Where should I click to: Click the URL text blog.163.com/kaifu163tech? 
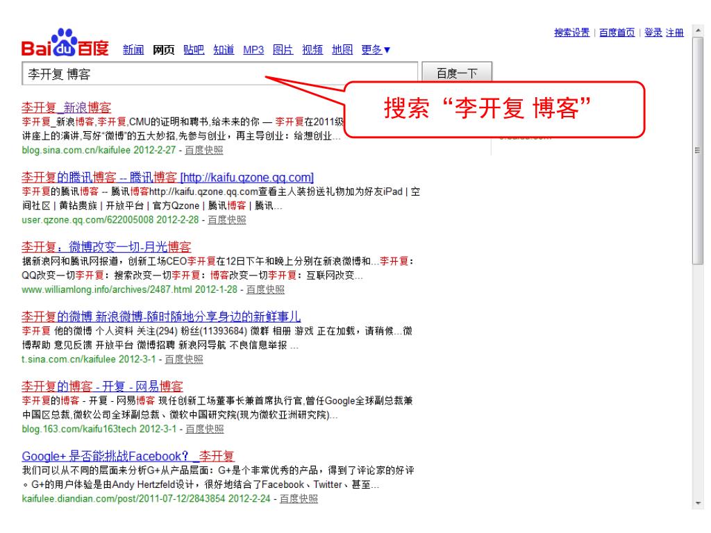click(79, 429)
